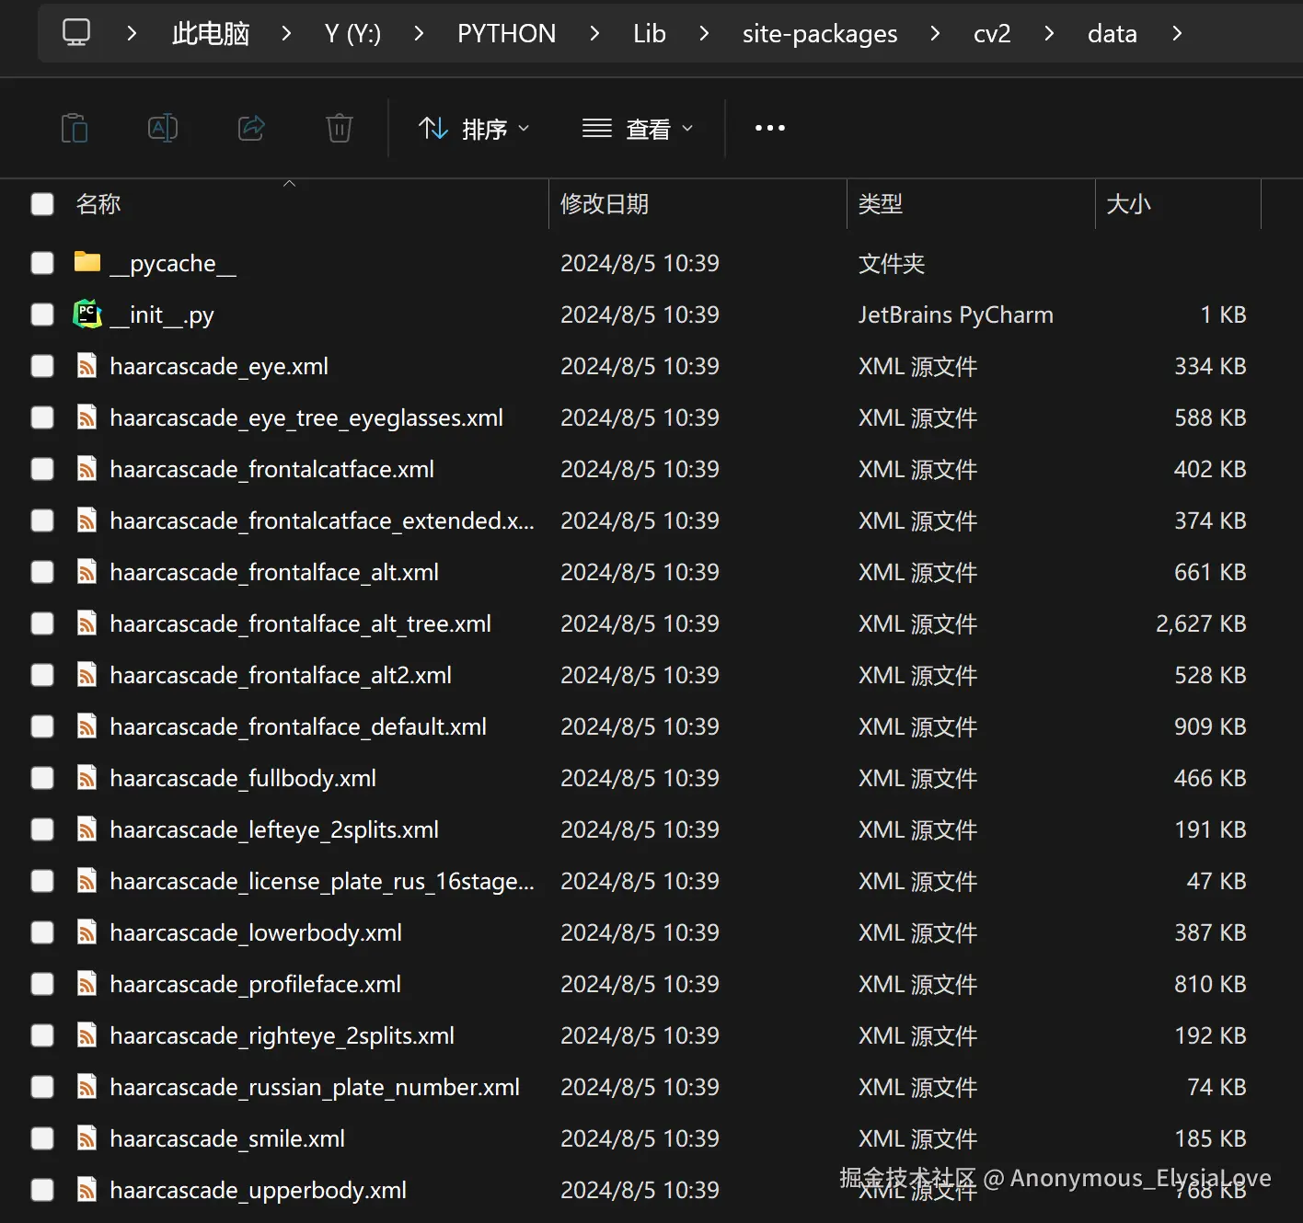Image resolution: width=1303 pixels, height=1223 pixels.
Task: Click the file icon of haarcascade_fullbody.xml
Action: tap(86, 778)
